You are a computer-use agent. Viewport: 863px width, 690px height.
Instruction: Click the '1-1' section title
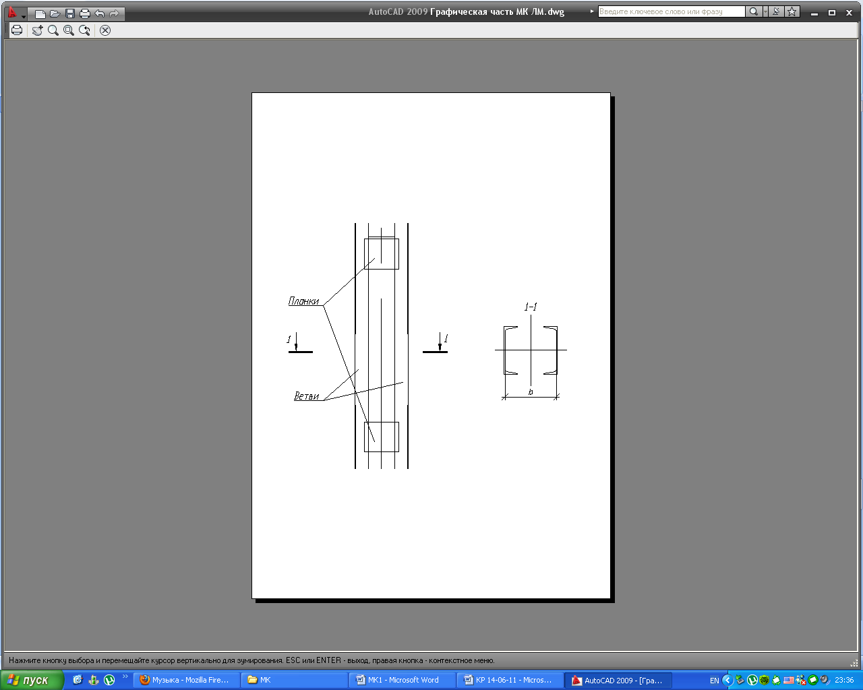pos(531,307)
